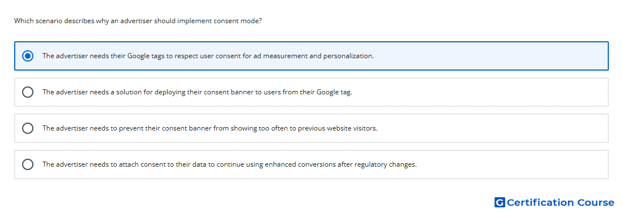
Task: Click the fourth answer card's empty right area
Action: 513,164
